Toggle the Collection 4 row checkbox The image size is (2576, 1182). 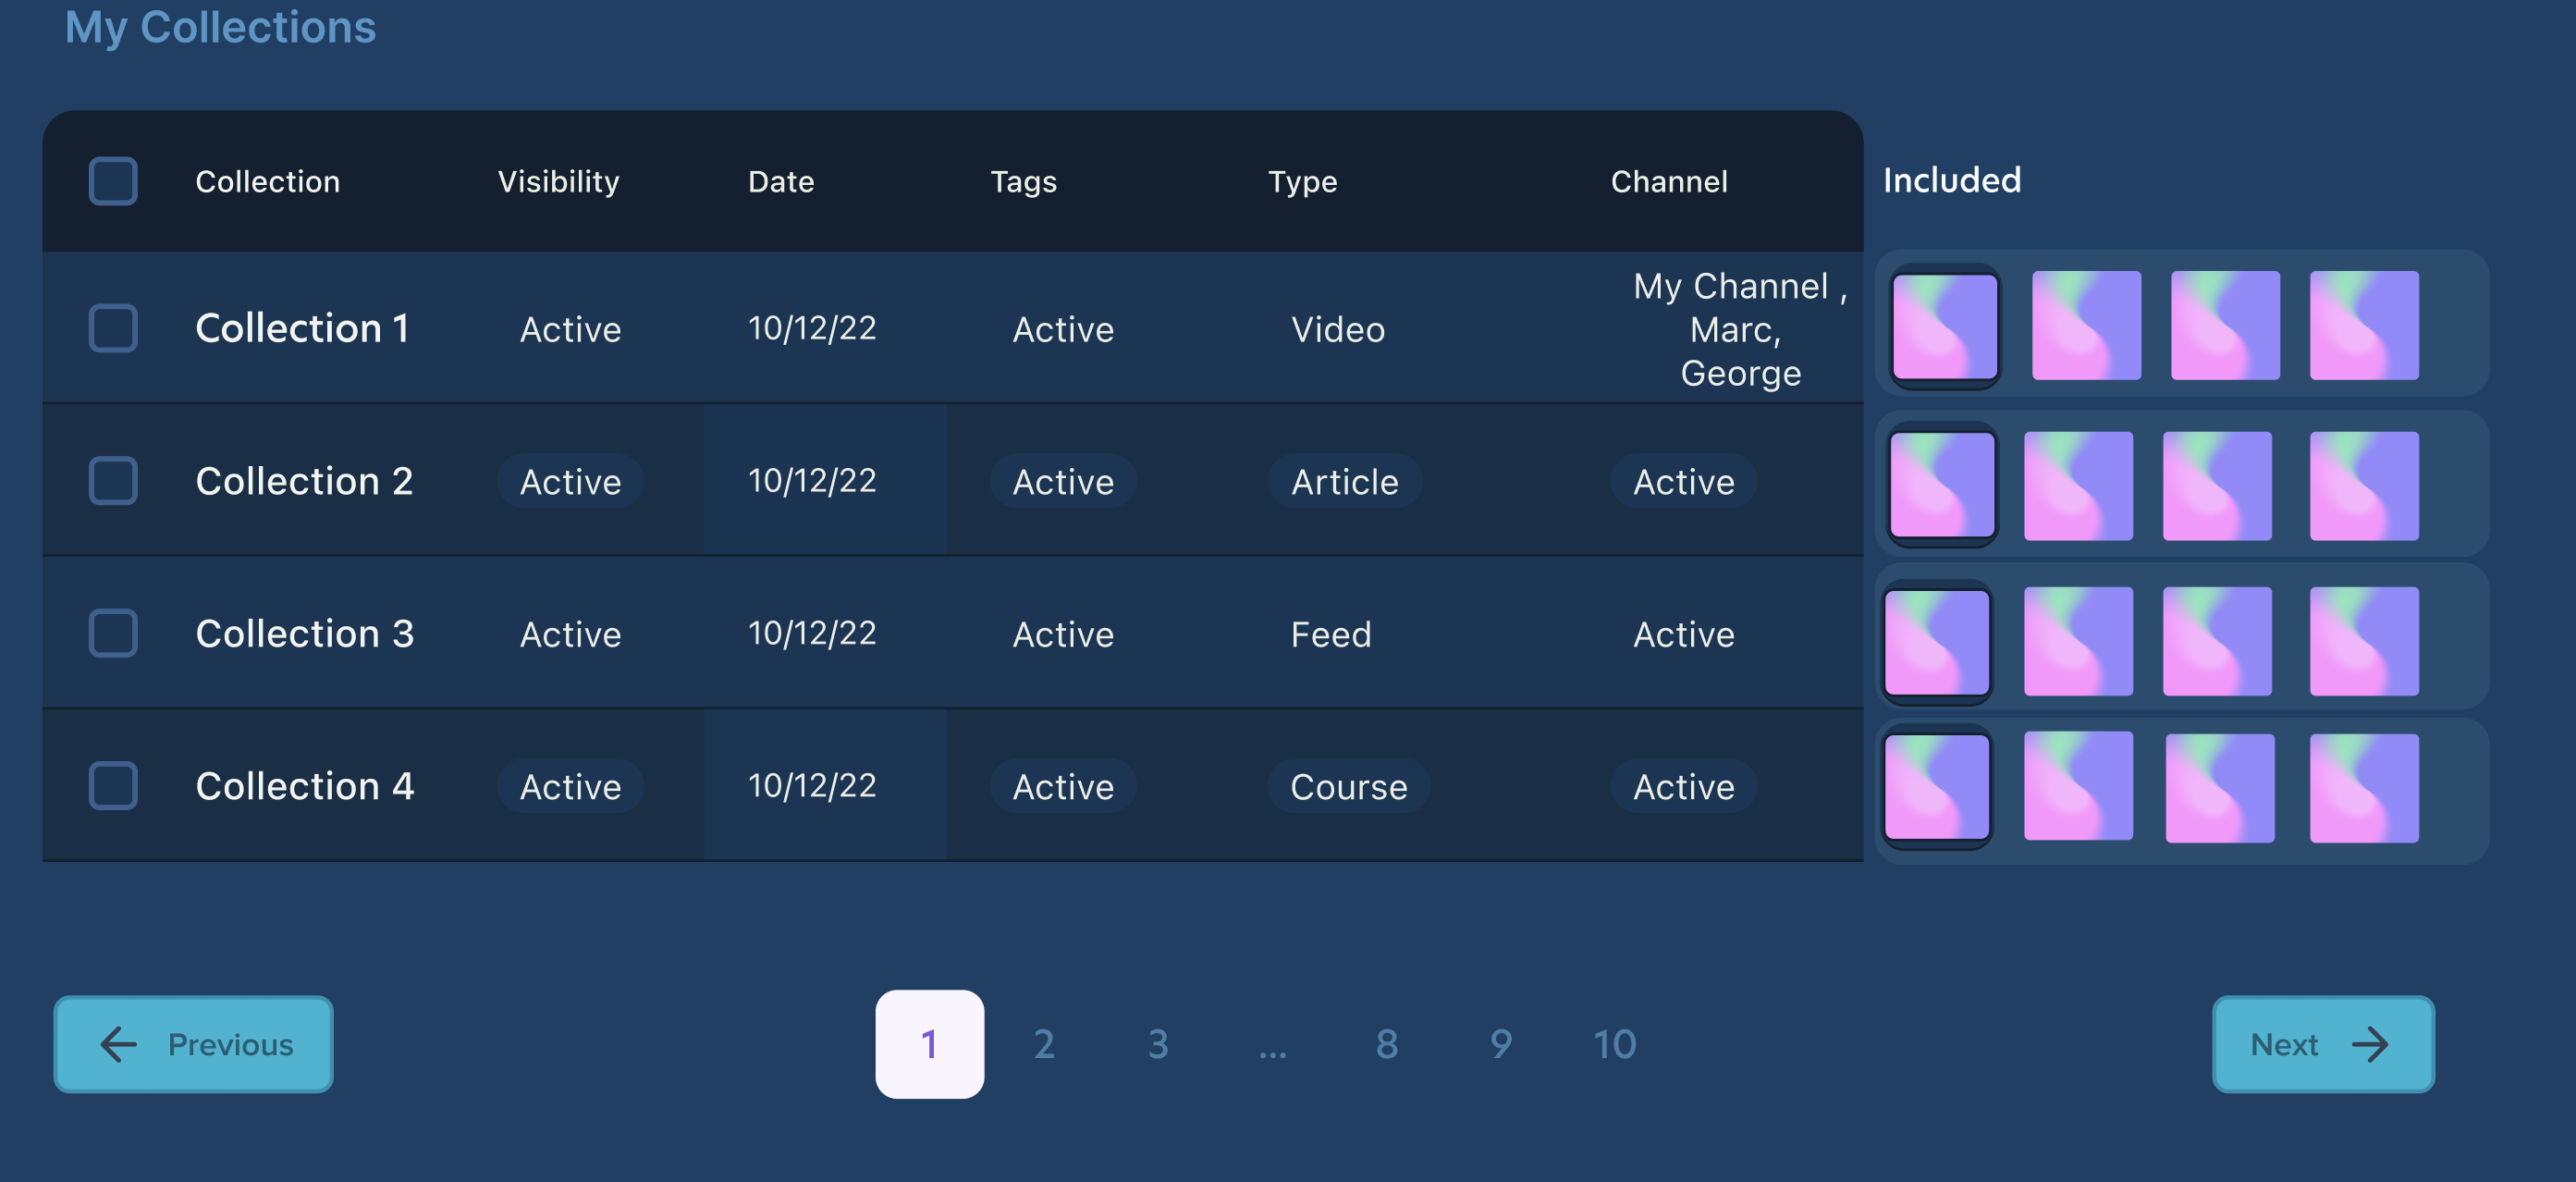113,786
